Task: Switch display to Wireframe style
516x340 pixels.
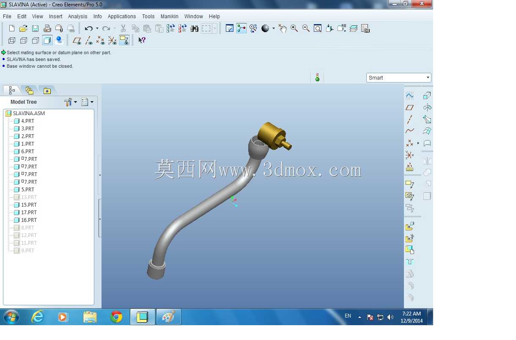Action: click(x=12, y=40)
